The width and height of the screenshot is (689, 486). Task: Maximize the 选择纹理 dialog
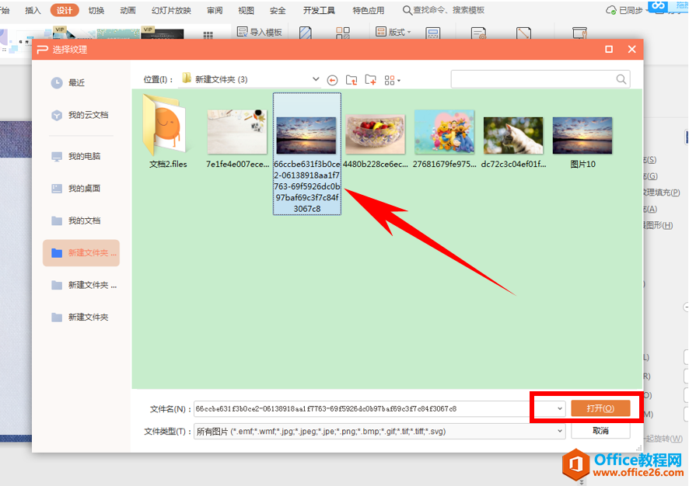pyautogui.click(x=609, y=49)
